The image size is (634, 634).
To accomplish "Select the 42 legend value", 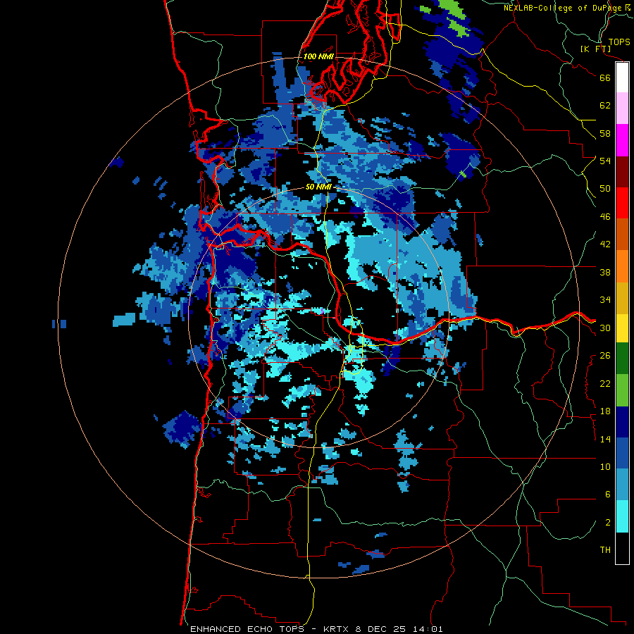I will [x=605, y=244].
